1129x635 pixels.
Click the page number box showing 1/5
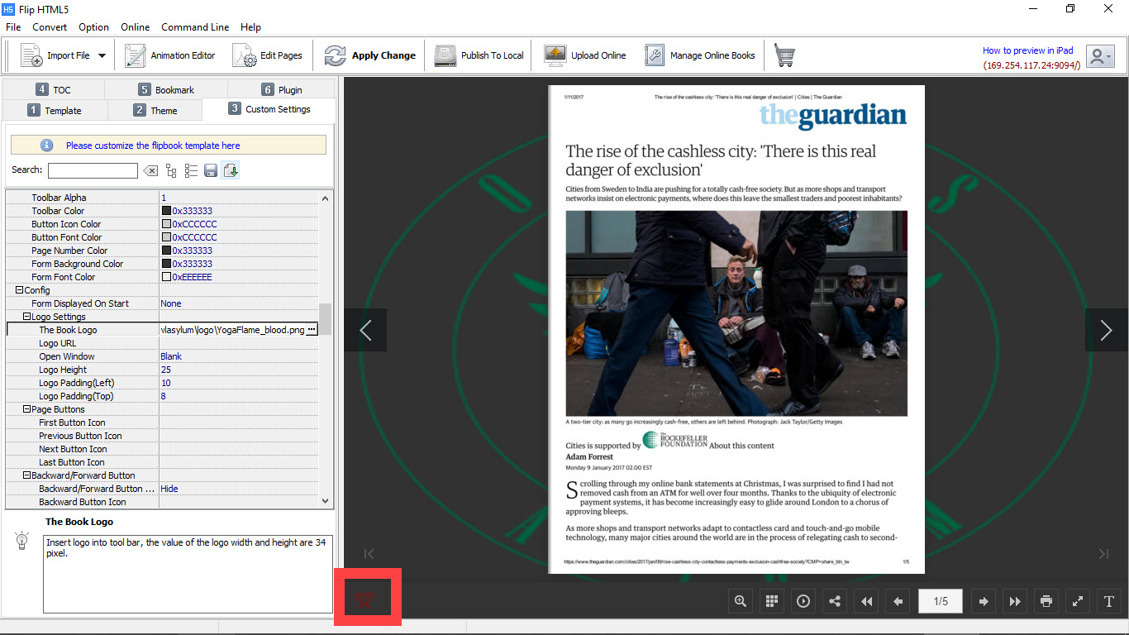coord(941,601)
